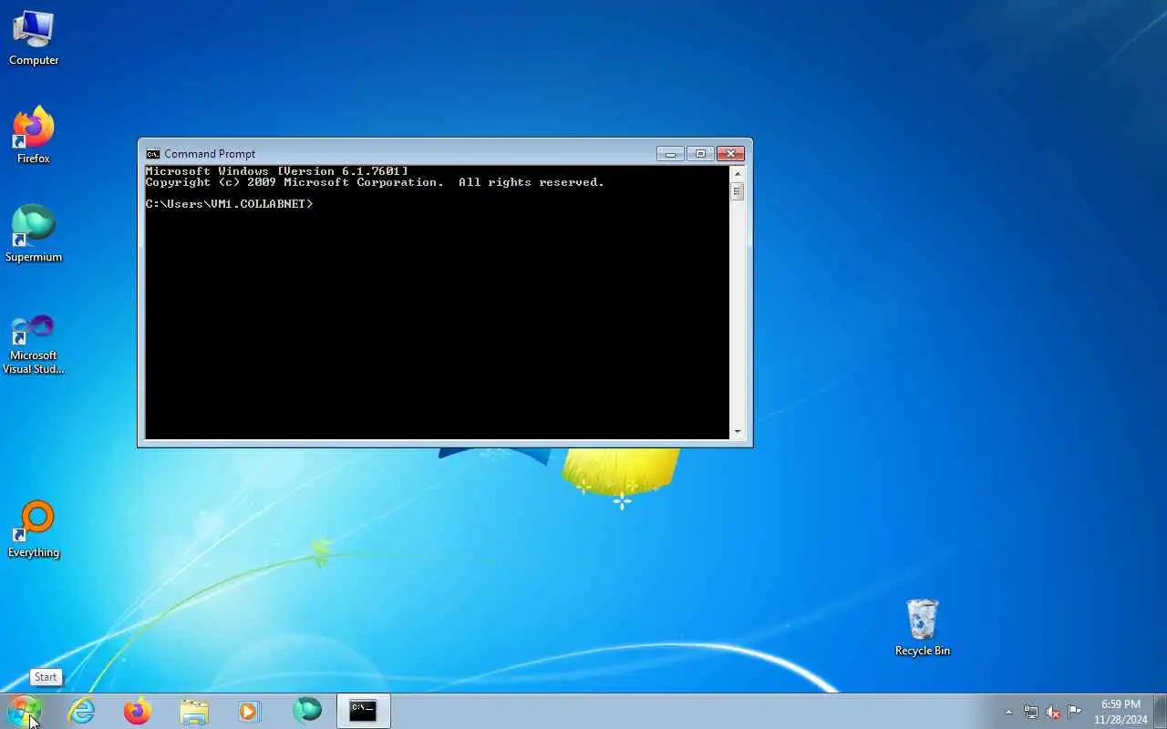The height and width of the screenshot is (729, 1167).
Task: Click the Command Prompt title bar text
Action: coord(210,154)
